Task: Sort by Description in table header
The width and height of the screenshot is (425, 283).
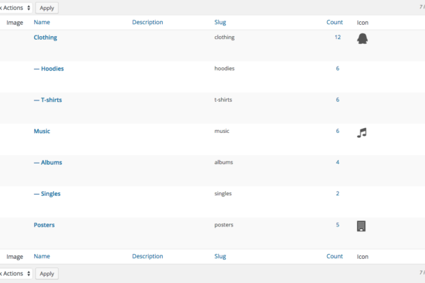Action: click(147, 22)
